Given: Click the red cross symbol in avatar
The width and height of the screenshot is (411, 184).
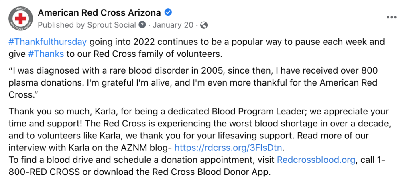Looking at the screenshot, I should (x=21, y=18).
